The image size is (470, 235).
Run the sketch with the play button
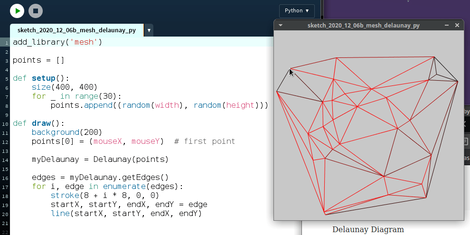(17, 10)
